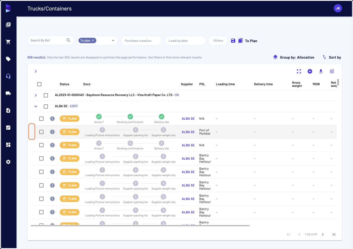Image resolution: width=353 pixels, height=249 pixels.
Task: Click the POL column header
Action: coord(202,84)
